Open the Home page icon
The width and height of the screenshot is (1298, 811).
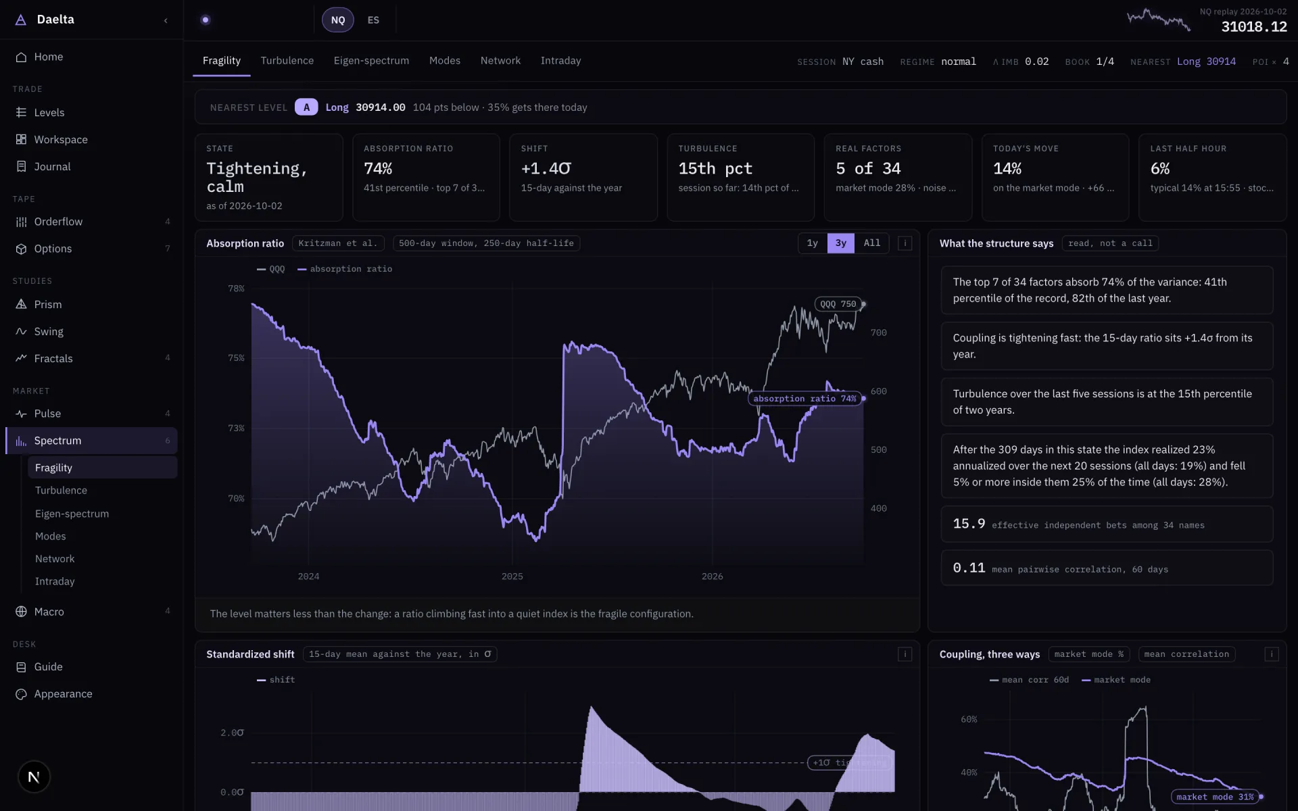21,57
